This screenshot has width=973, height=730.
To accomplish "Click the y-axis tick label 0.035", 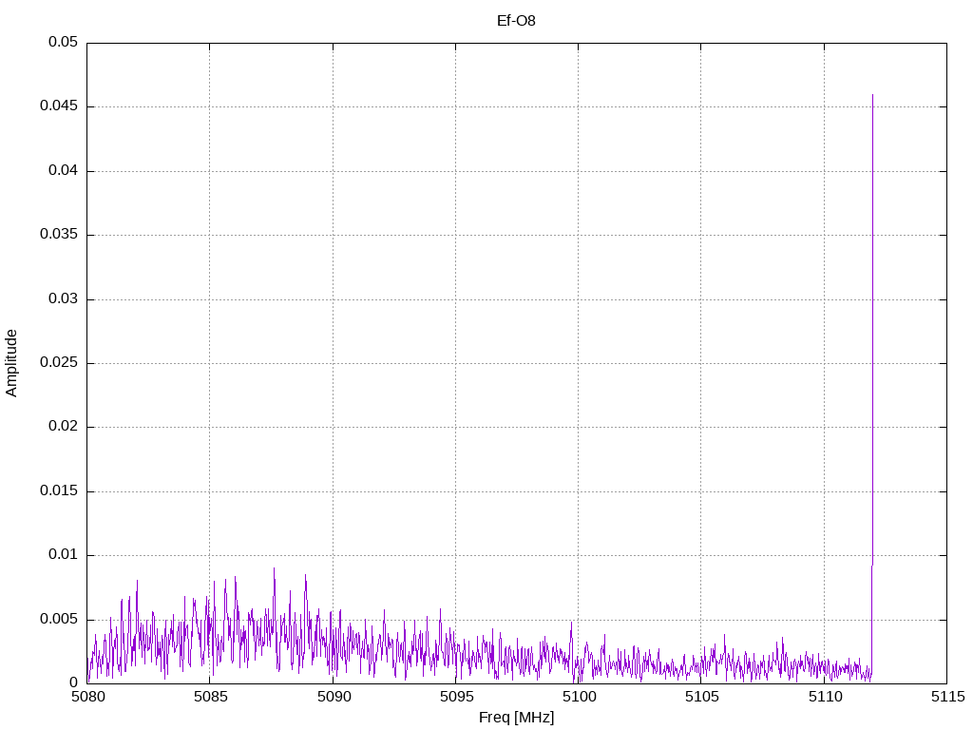I will [x=59, y=234].
